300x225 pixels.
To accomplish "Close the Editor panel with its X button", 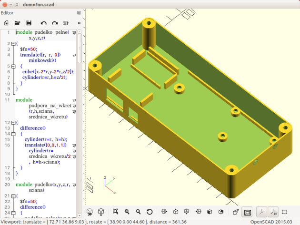I will tap(79, 13).
